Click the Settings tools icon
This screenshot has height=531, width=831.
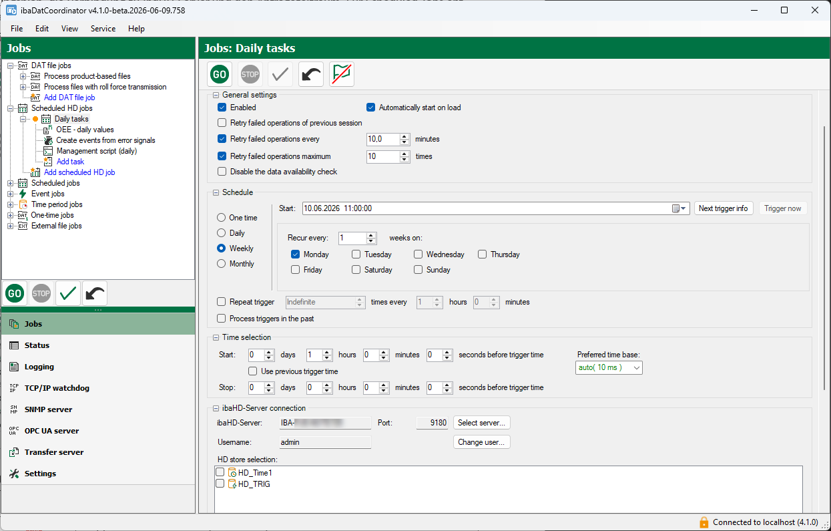(14, 474)
